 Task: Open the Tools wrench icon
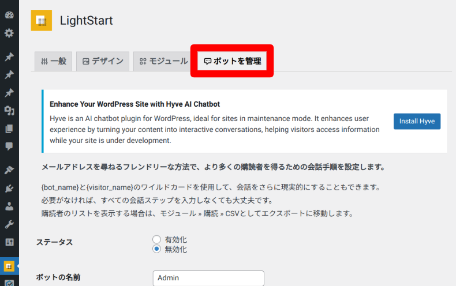coord(9,224)
